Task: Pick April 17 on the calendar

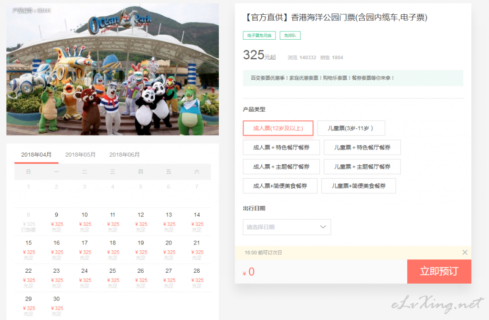Action: pos(85,250)
